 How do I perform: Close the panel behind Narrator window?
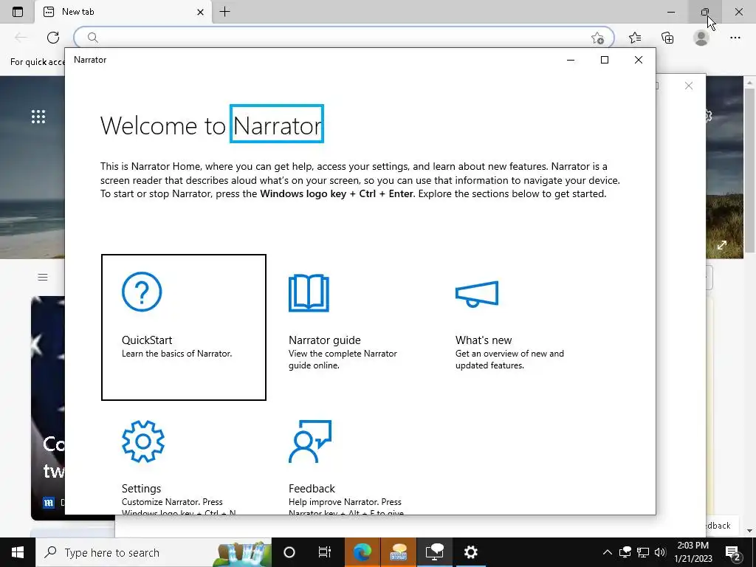(689, 86)
